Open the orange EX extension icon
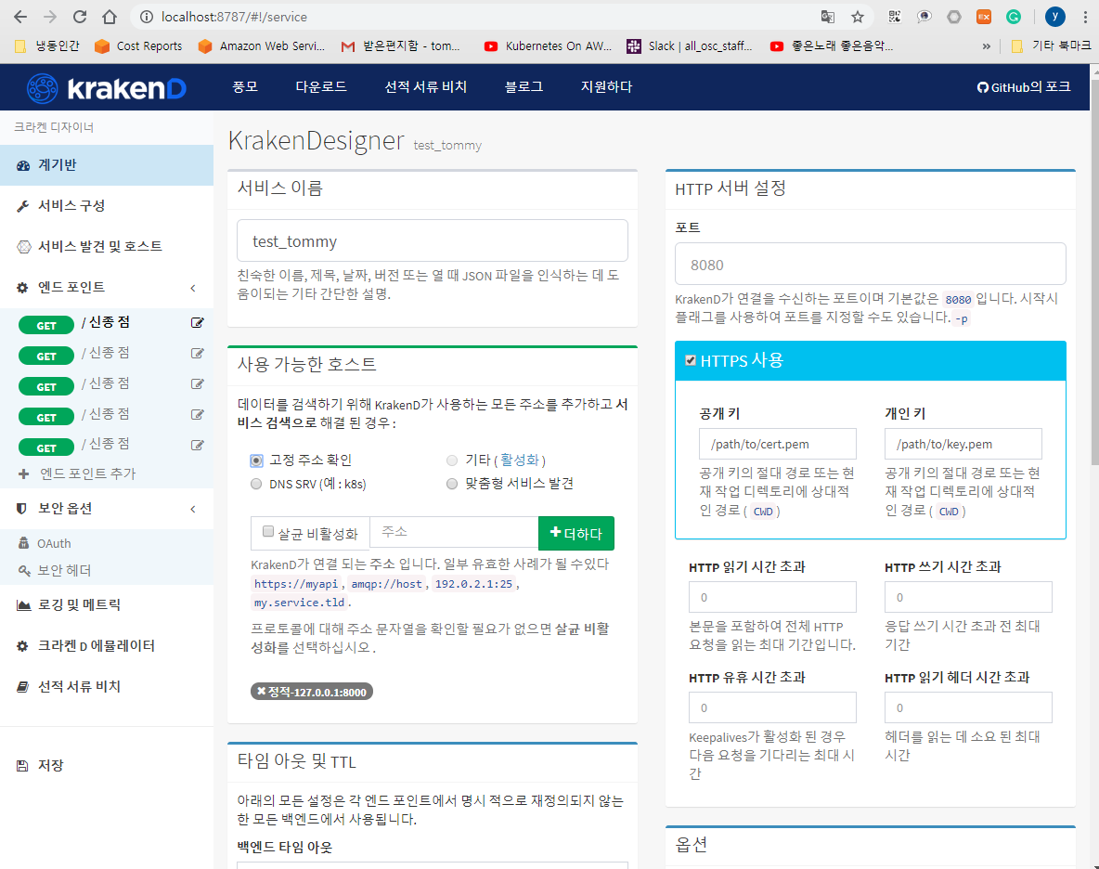 click(984, 17)
